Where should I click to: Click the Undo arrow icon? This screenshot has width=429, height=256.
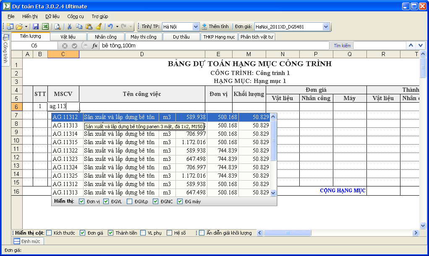coord(110,26)
